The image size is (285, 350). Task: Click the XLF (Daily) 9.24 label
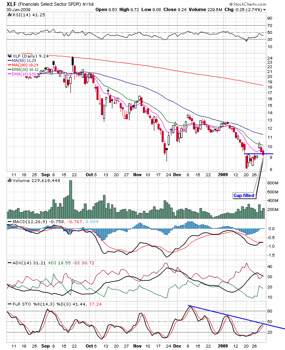coord(31,56)
